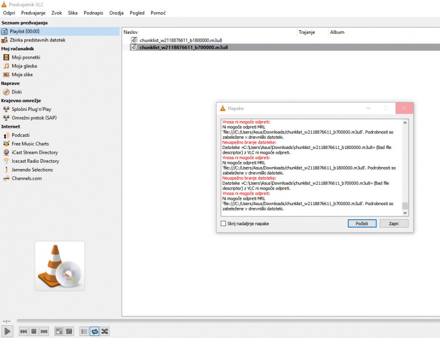Open Jamendo Selections in sidebar

[x=32, y=170]
